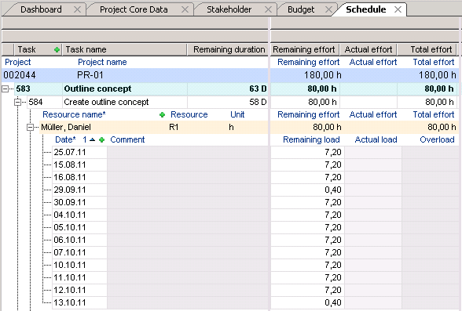Select Outline concept task name
The width and height of the screenshot is (462, 311).
97,89
